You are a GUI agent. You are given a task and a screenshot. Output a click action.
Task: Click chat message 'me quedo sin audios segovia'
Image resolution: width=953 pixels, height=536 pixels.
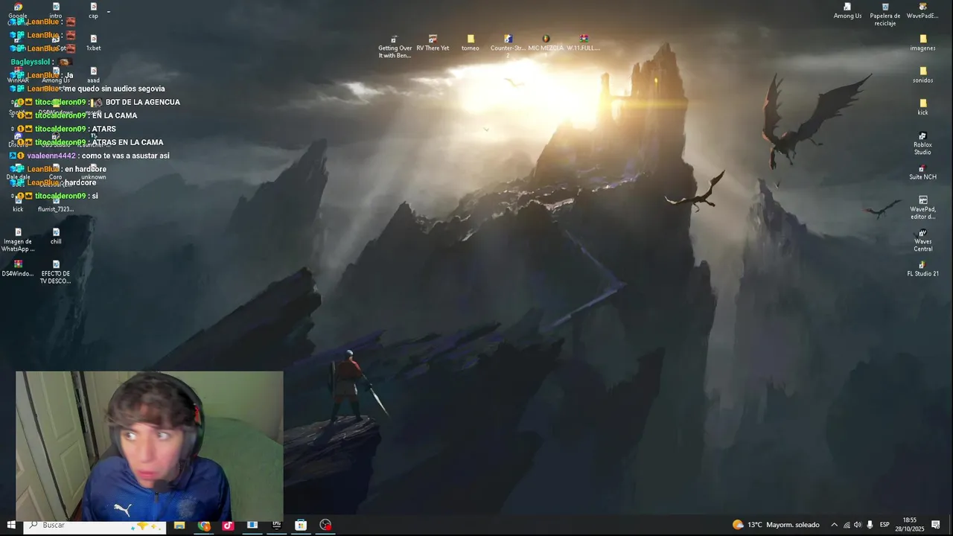coord(115,89)
